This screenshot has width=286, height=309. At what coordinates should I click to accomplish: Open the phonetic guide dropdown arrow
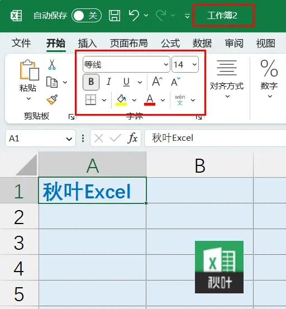coord(193,101)
